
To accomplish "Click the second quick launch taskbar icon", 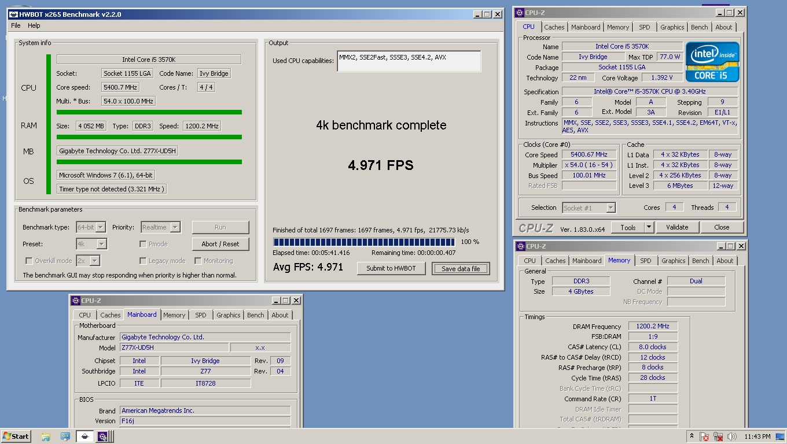I will [65, 436].
